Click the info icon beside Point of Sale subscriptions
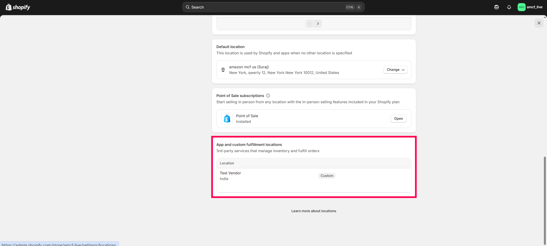This screenshot has width=547, height=246. [268, 96]
